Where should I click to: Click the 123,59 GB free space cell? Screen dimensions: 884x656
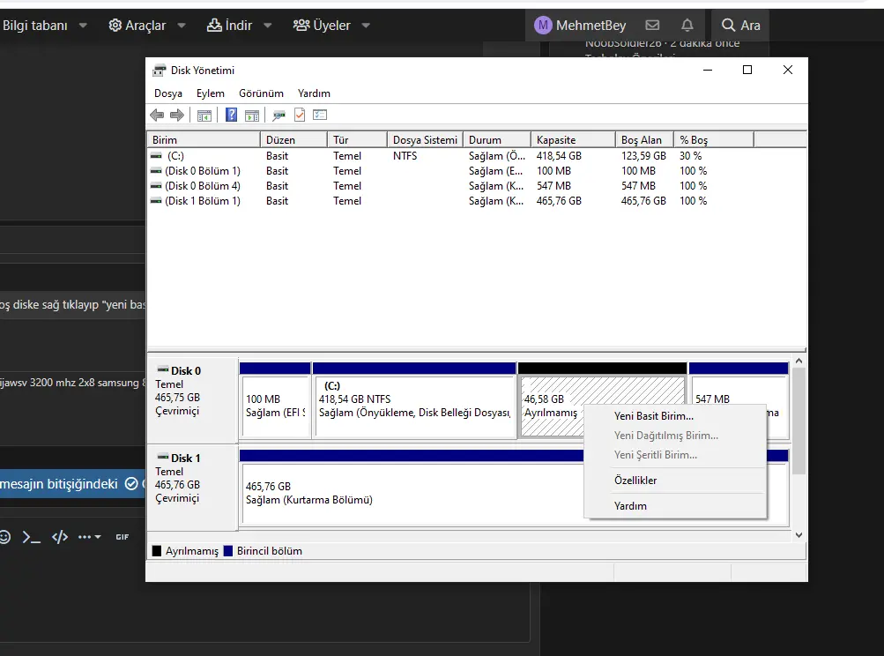point(643,156)
